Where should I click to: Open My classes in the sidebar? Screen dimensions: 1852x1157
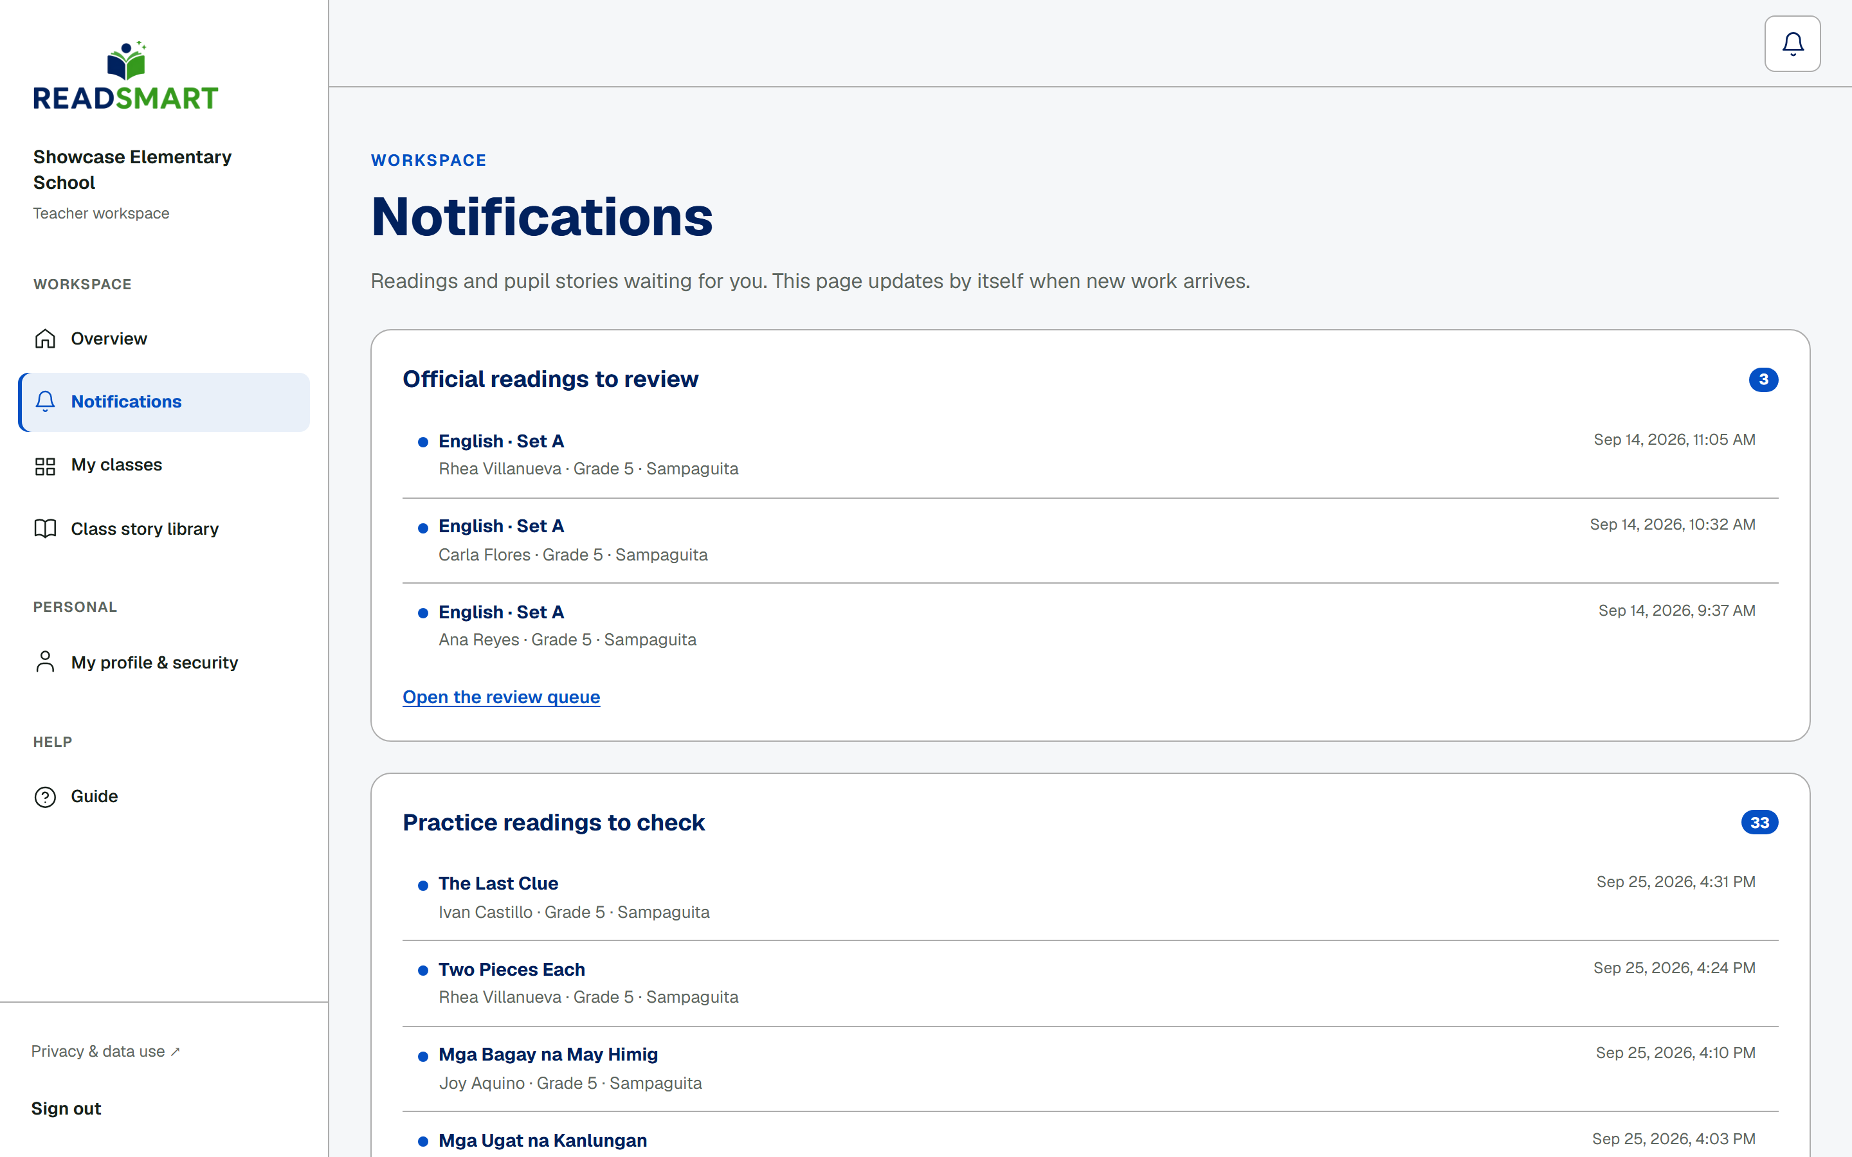[x=164, y=465]
